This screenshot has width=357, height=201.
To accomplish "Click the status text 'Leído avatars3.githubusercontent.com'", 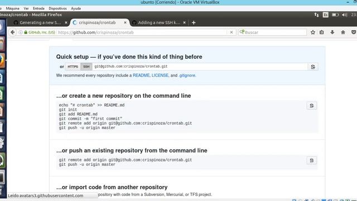I will (46, 195).
